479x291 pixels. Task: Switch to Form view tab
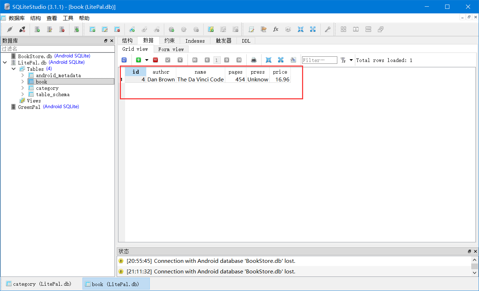[x=171, y=49]
